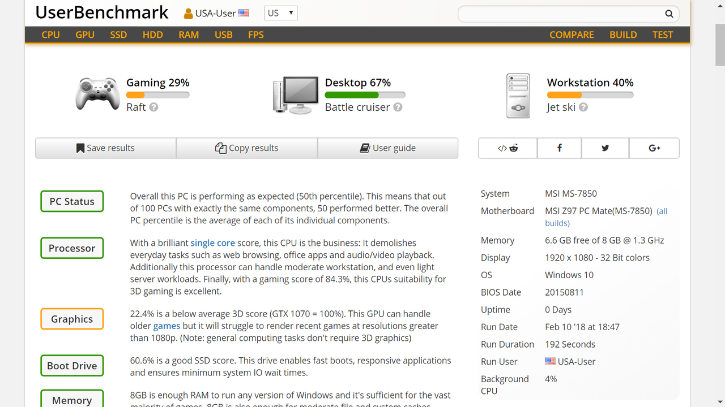Click the 6.6 GB free memory value
This screenshot has width=725, height=407.
(604, 240)
